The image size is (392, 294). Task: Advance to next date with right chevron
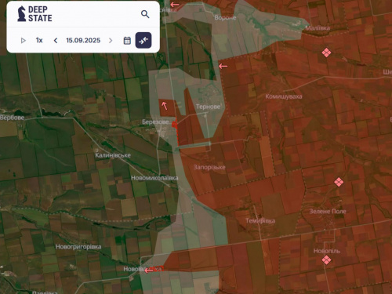[111, 41]
